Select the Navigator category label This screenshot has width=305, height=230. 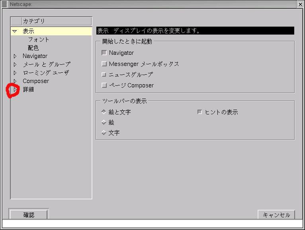[x=35, y=56]
